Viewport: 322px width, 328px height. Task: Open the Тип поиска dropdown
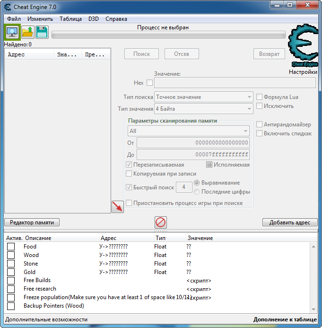[x=203, y=97]
